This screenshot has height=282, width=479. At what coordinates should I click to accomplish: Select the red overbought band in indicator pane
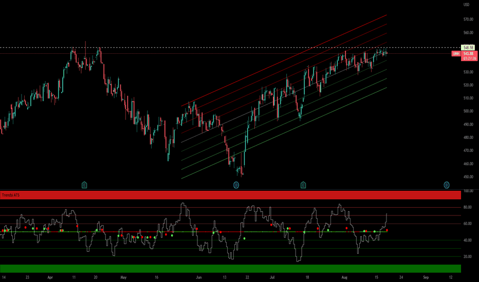230,195
